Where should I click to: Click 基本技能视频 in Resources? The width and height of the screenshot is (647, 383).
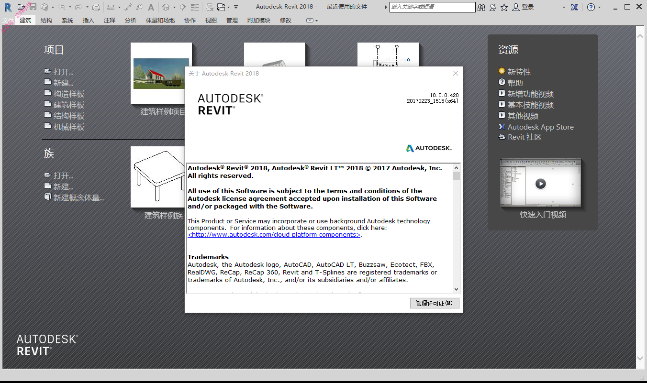click(x=531, y=105)
